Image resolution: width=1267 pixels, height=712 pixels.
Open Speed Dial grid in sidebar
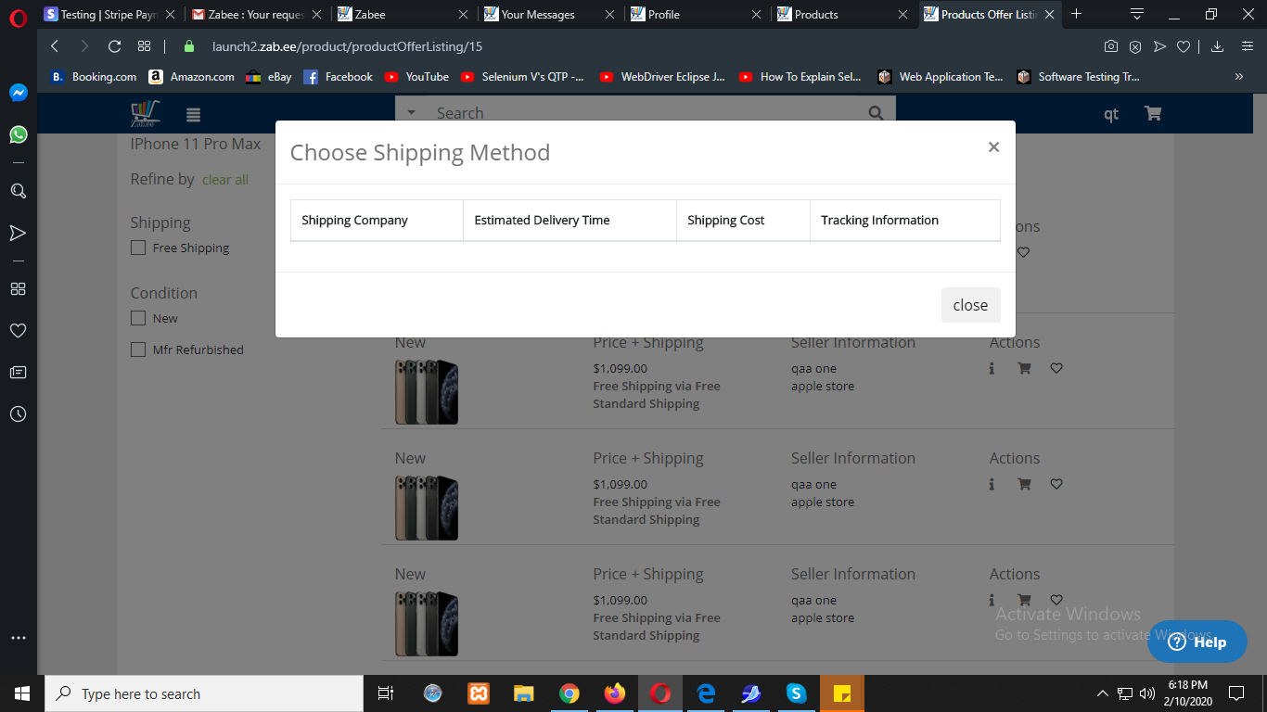click(18, 288)
